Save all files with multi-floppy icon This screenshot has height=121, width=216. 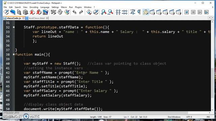(26, 12)
